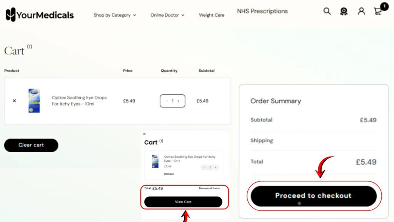Open the shopping cart icon
This screenshot has width=394, height=222.
378,12
